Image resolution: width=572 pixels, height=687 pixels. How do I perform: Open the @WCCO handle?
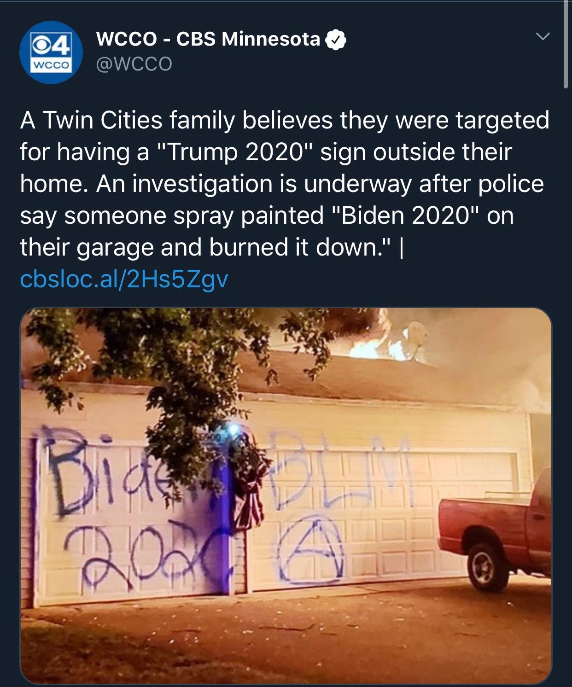tap(134, 64)
